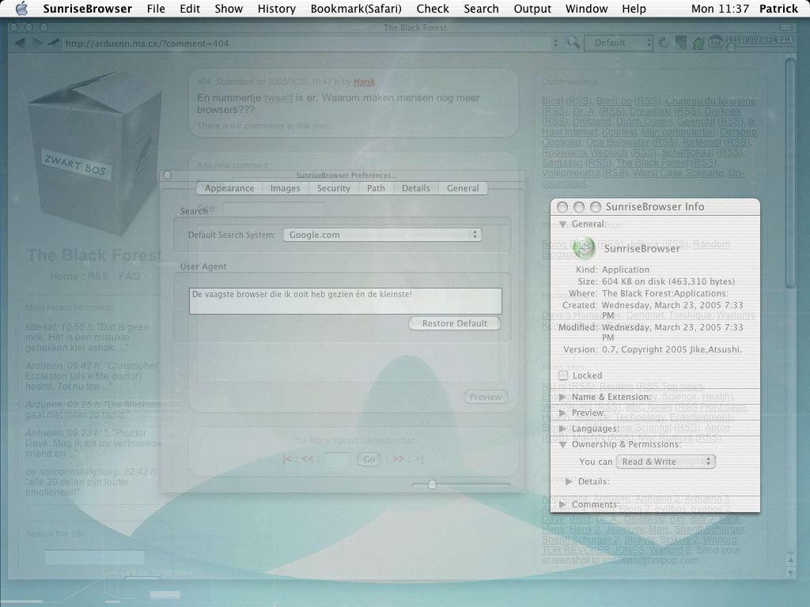
Task: Click the magnifying glass search icon in toolbar
Action: [x=573, y=43]
